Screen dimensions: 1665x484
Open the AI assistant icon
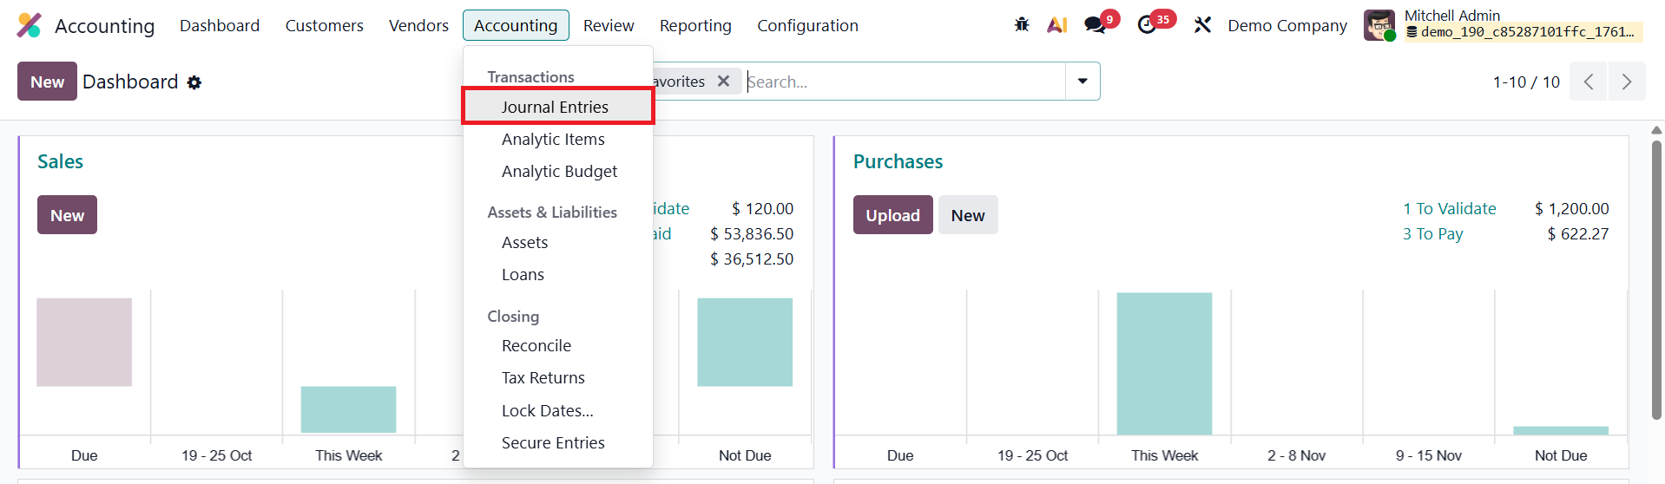click(1056, 25)
